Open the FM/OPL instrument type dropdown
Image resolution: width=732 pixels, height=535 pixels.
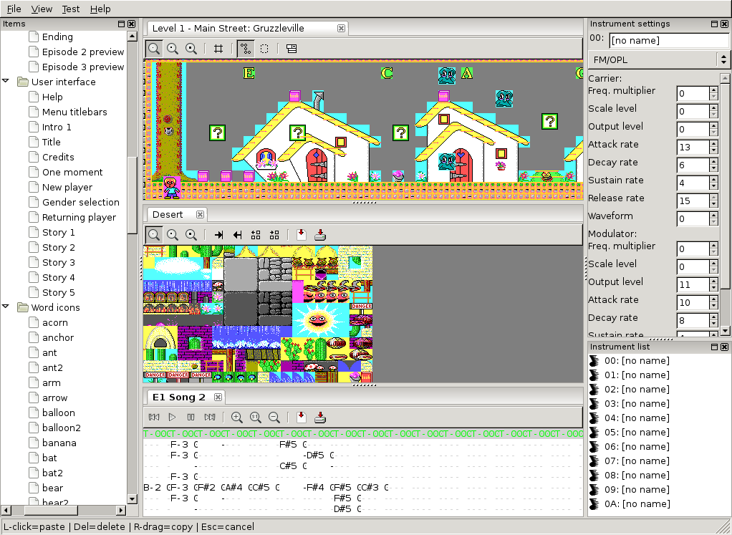(659, 59)
